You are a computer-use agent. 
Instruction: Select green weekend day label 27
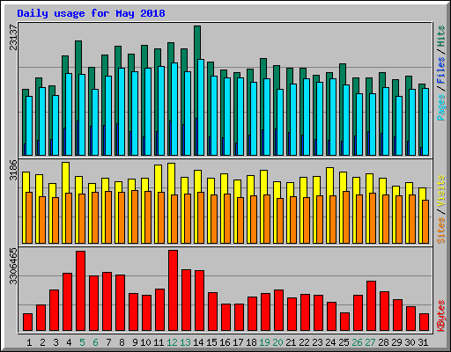coord(370,342)
